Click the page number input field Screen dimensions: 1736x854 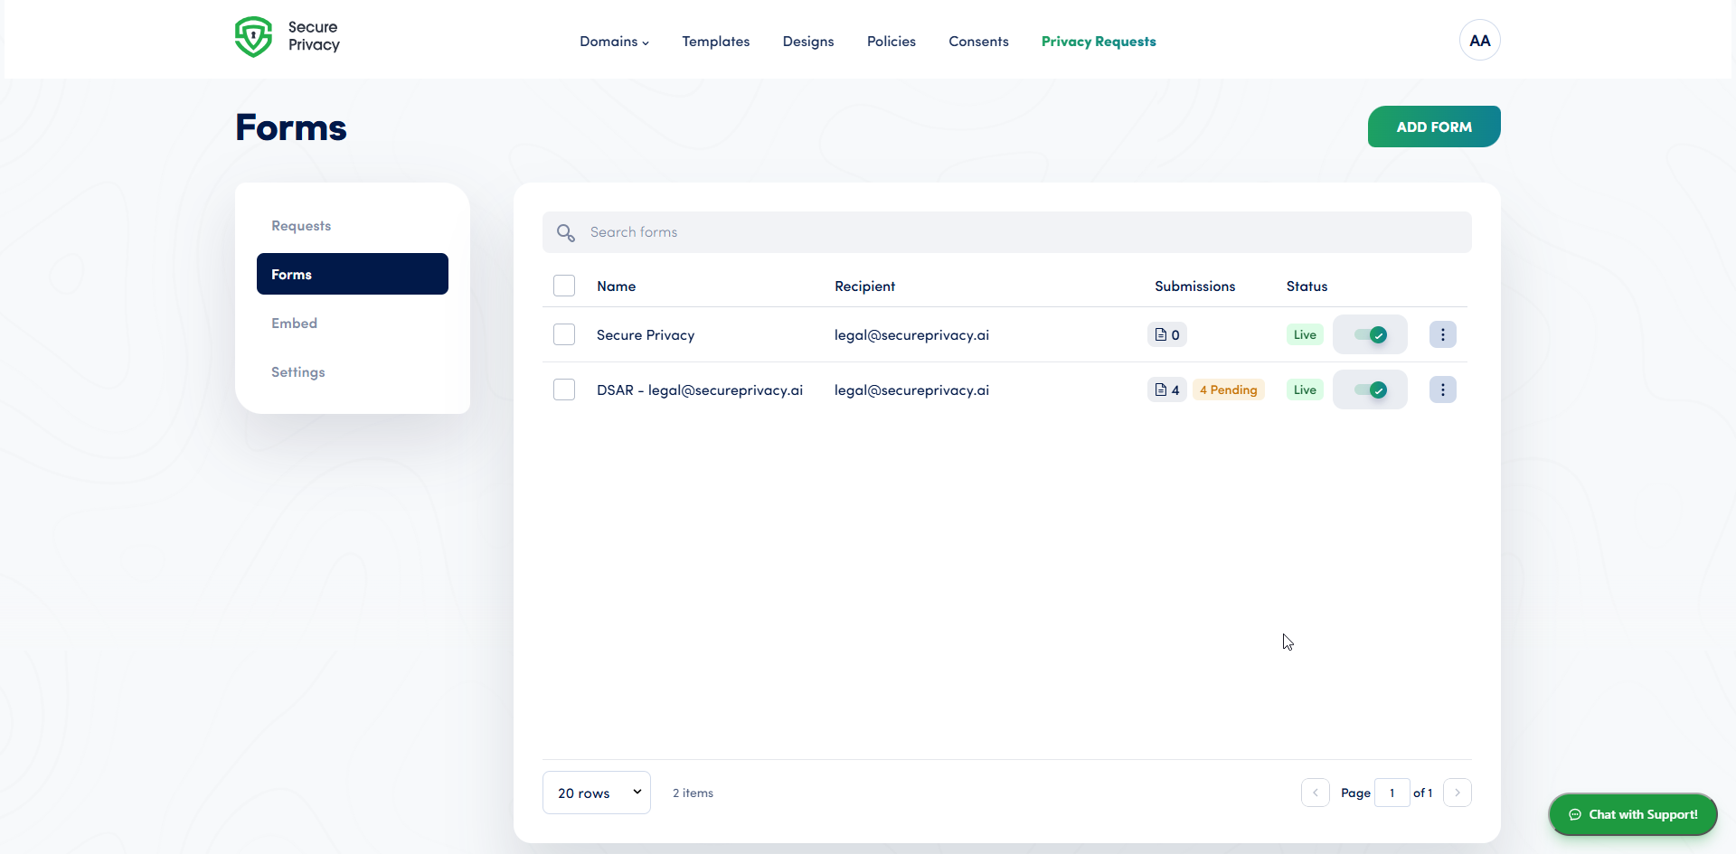tap(1392, 793)
